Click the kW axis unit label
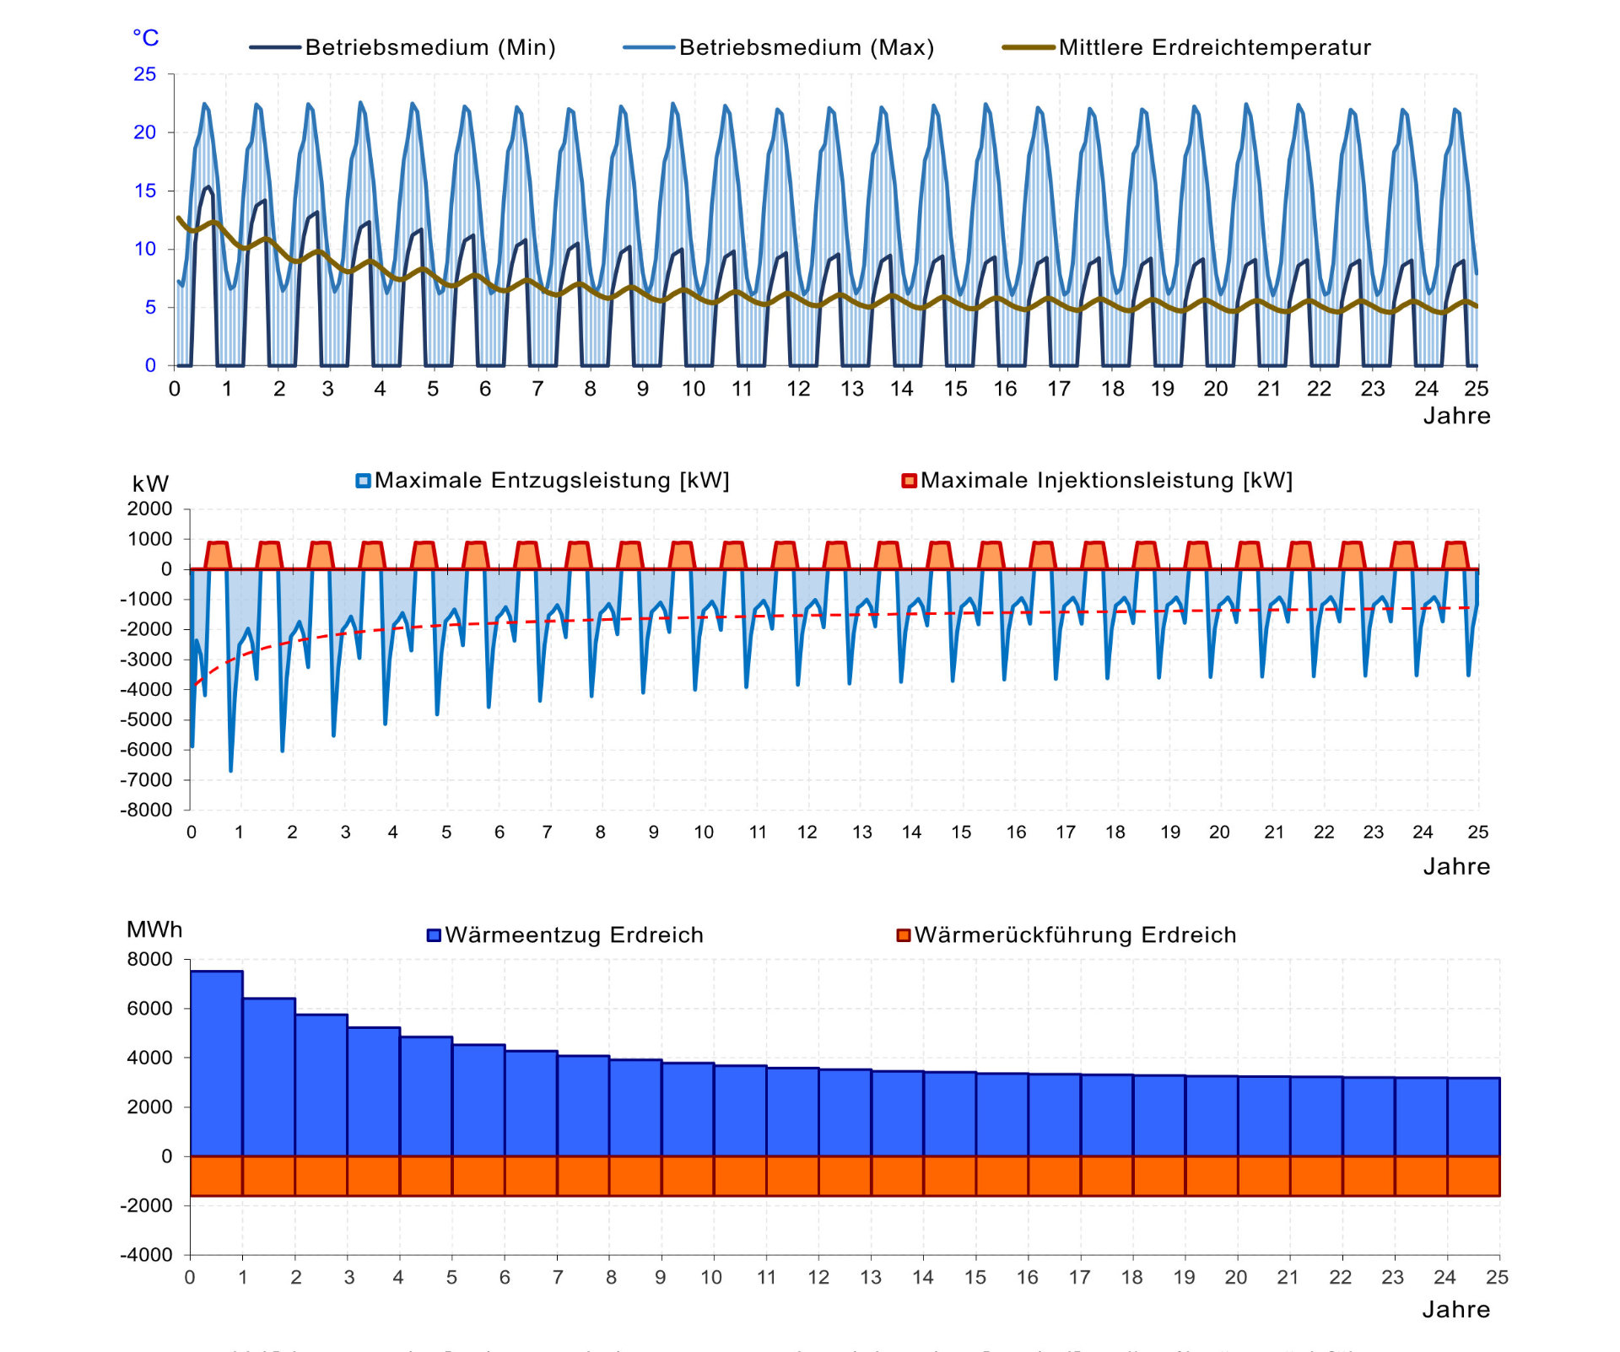The width and height of the screenshot is (1620, 1352). [x=150, y=484]
